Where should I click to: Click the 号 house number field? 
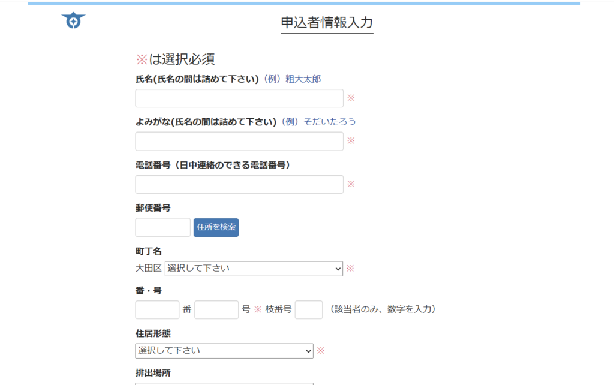216,310
